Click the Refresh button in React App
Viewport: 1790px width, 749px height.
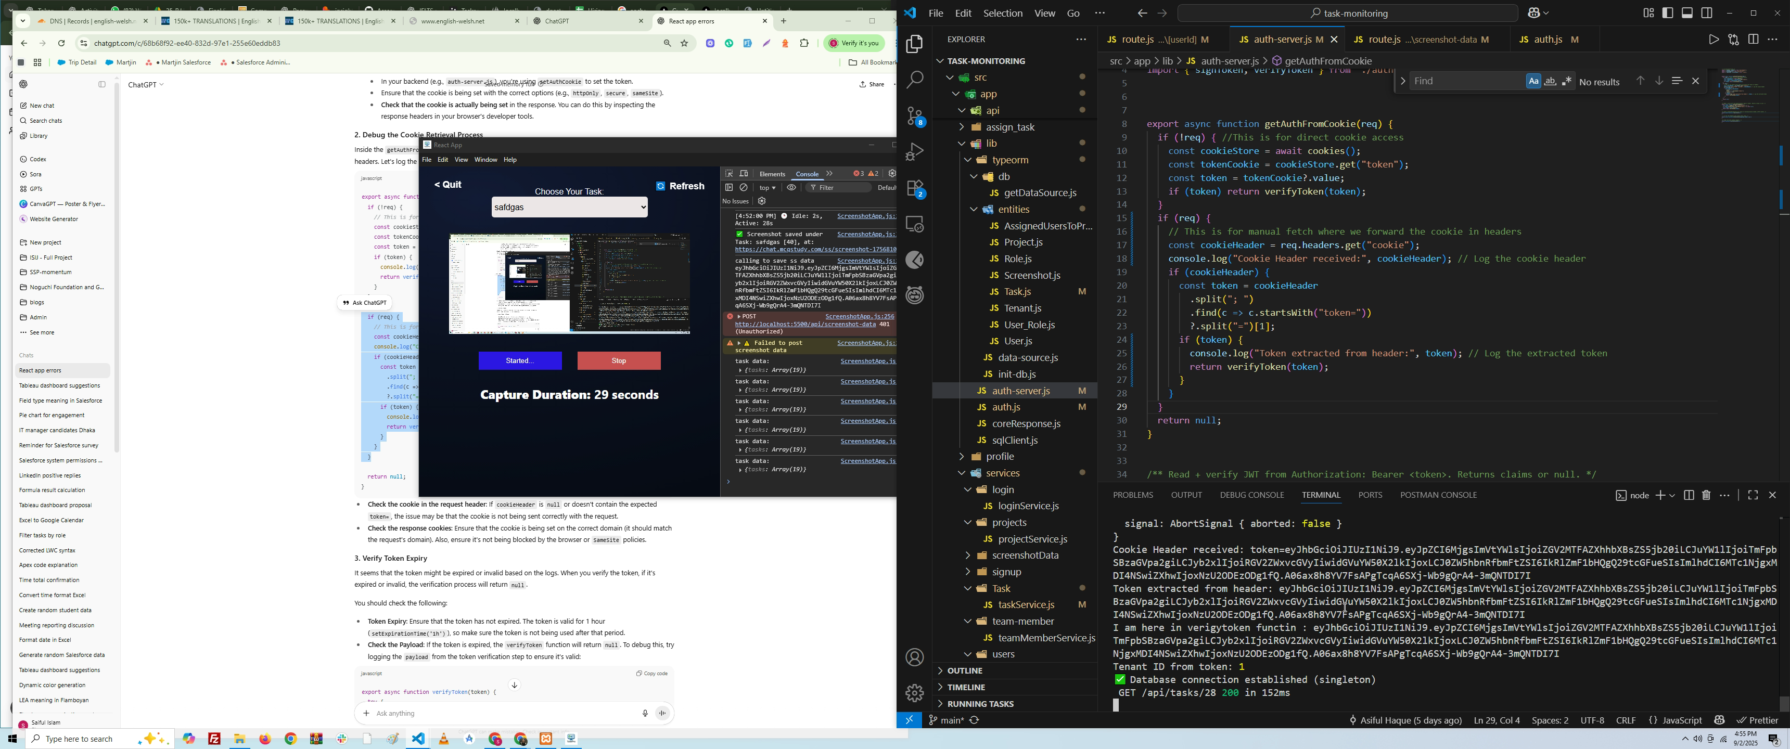coord(680,186)
